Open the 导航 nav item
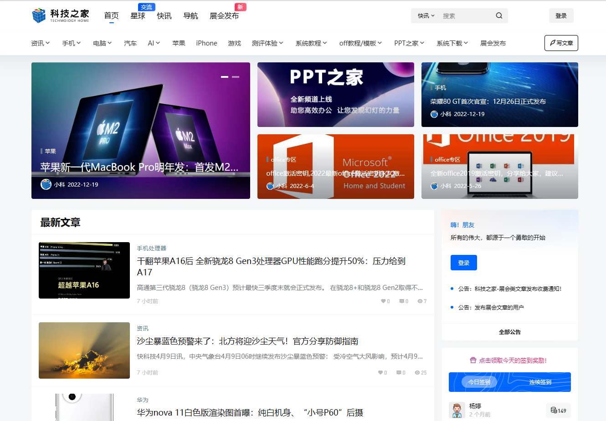The height and width of the screenshot is (421, 606). click(x=190, y=15)
